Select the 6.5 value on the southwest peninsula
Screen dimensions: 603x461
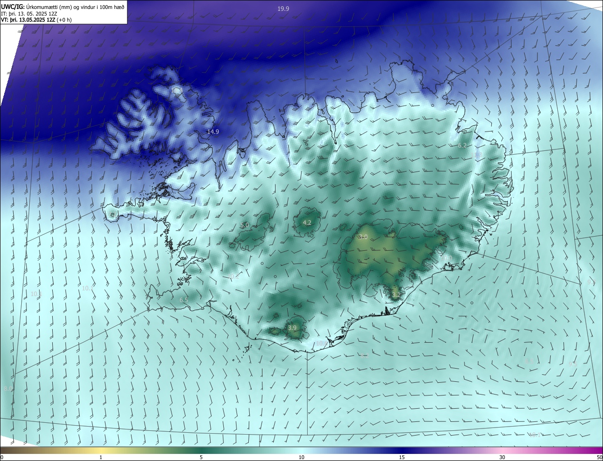click(184, 300)
